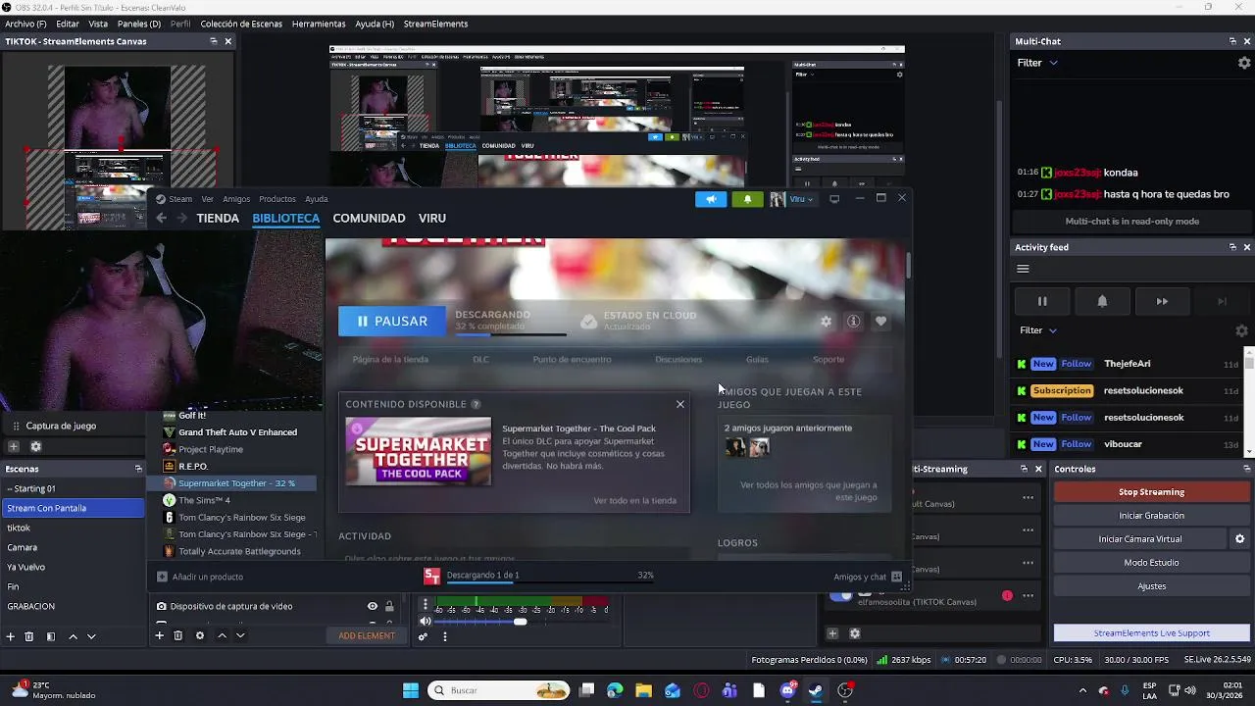Viewport: 1255px width, 706px height.
Task: Expand the Multi-Chat Filter dropdown
Action: (1037, 63)
